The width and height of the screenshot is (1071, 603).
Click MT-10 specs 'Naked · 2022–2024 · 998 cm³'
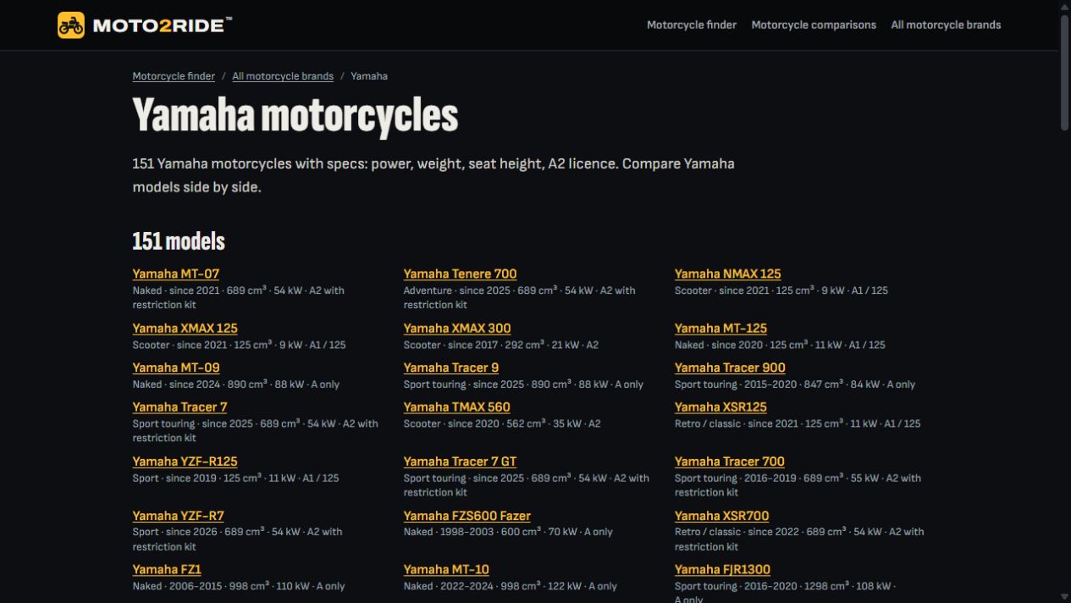(478, 586)
